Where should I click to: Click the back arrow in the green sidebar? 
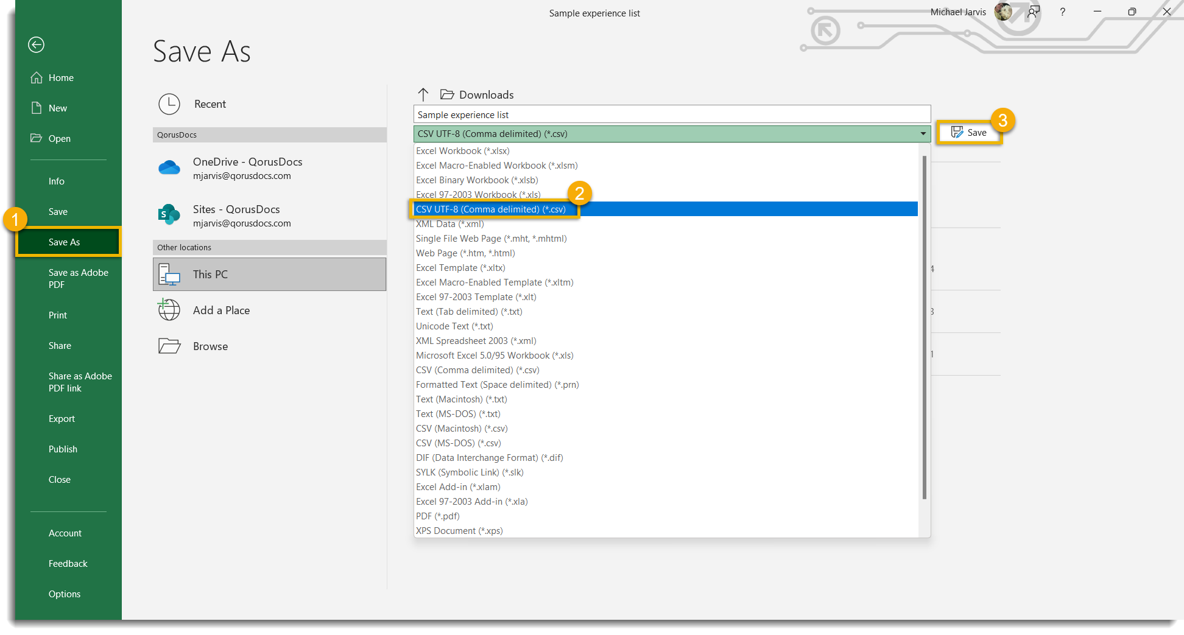(x=36, y=44)
